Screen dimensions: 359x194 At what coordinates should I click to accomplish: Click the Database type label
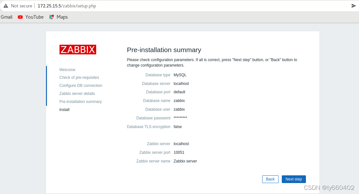158,75
